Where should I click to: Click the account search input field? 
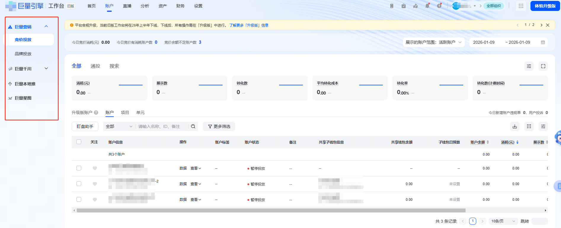(162, 126)
